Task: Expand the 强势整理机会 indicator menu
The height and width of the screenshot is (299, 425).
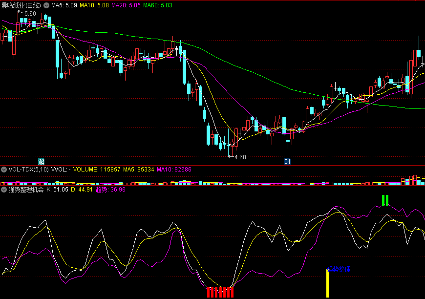Action: coord(4,190)
